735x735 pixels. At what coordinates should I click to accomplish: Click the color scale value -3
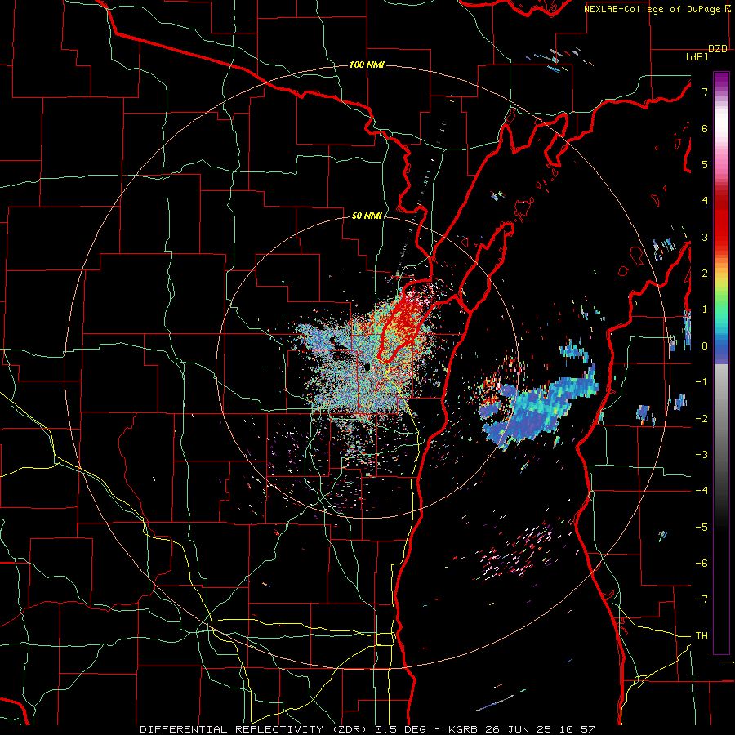702,455
